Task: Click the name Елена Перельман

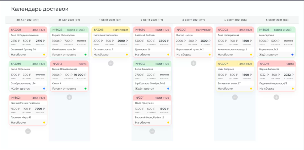Action: tap(20, 69)
